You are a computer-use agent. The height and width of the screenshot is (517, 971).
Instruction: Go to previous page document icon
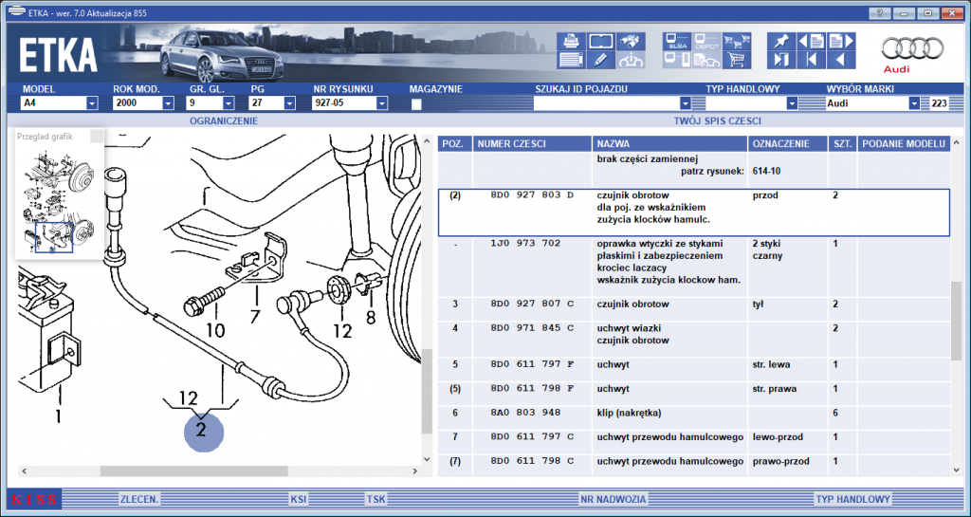pyautogui.click(x=812, y=42)
